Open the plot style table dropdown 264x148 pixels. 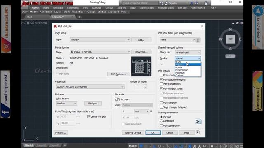coord(177,40)
